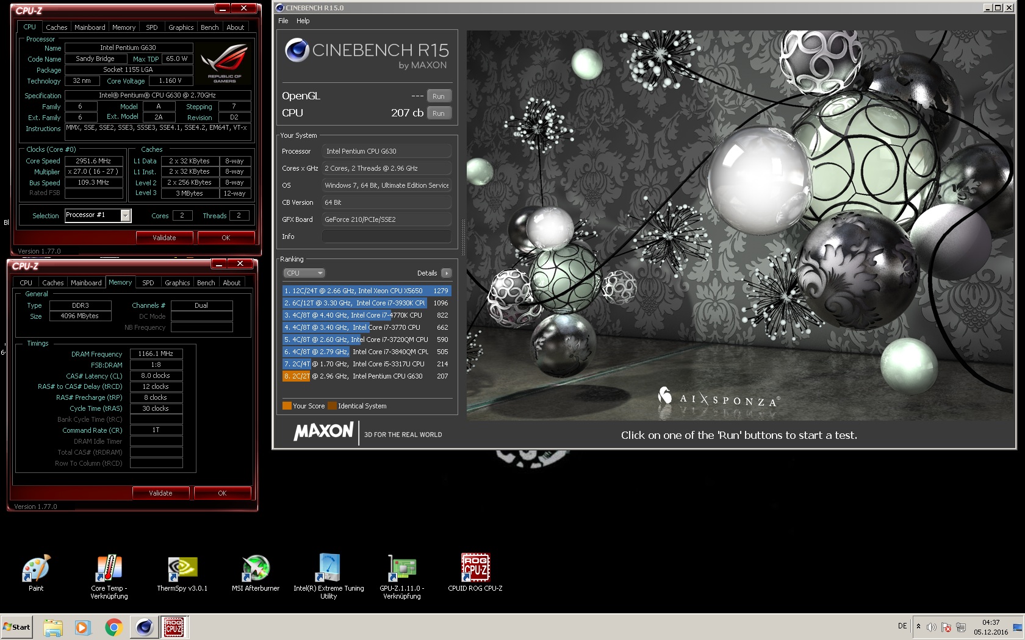The image size is (1025, 640).
Task: Open Windows Explorer from taskbar
Action: 53,627
